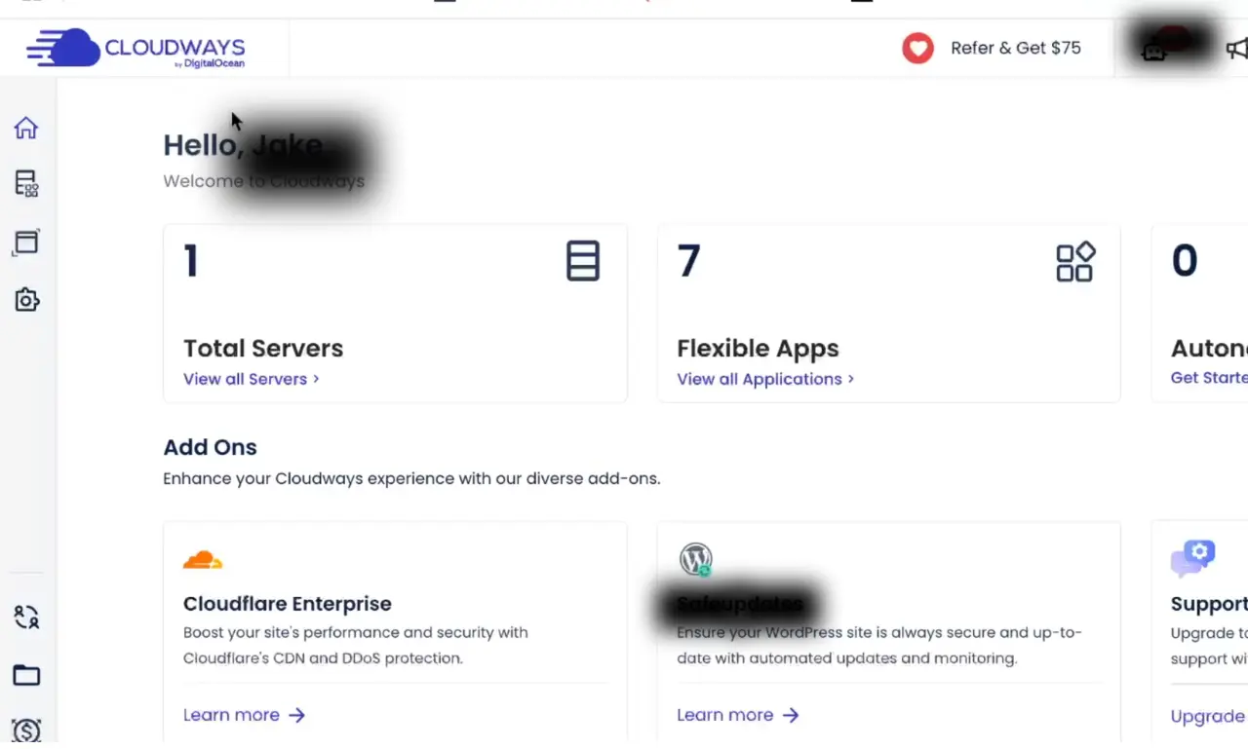
Task: Click the Hello, Jake greeting text
Action: point(243,145)
